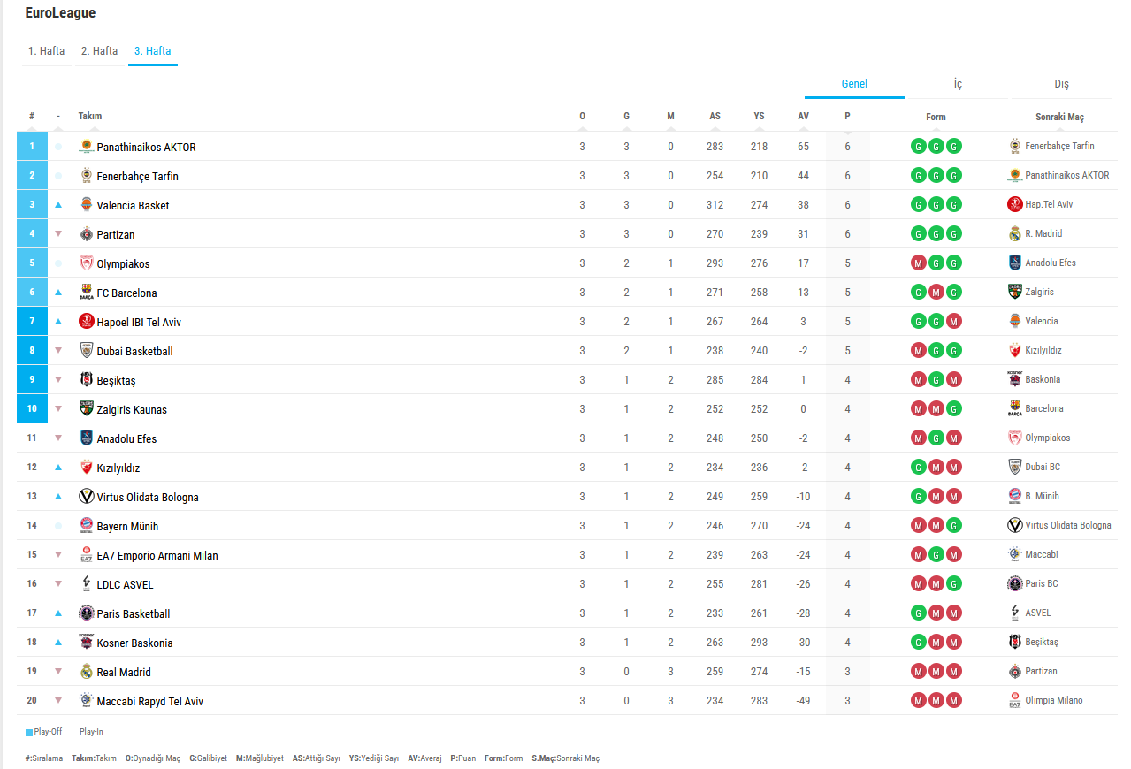Click the Olympiakos logo in team column
This screenshot has width=1131, height=769.
point(86,263)
